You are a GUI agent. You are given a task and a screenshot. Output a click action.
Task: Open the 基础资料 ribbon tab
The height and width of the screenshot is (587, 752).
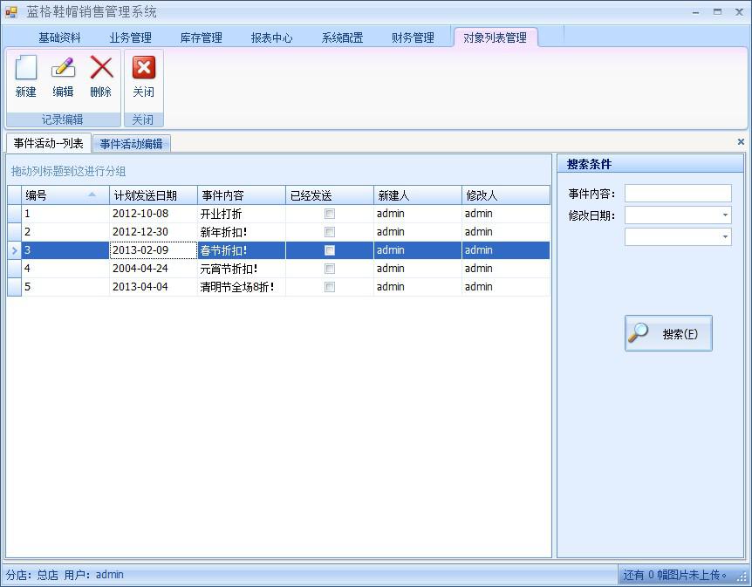[x=59, y=38]
